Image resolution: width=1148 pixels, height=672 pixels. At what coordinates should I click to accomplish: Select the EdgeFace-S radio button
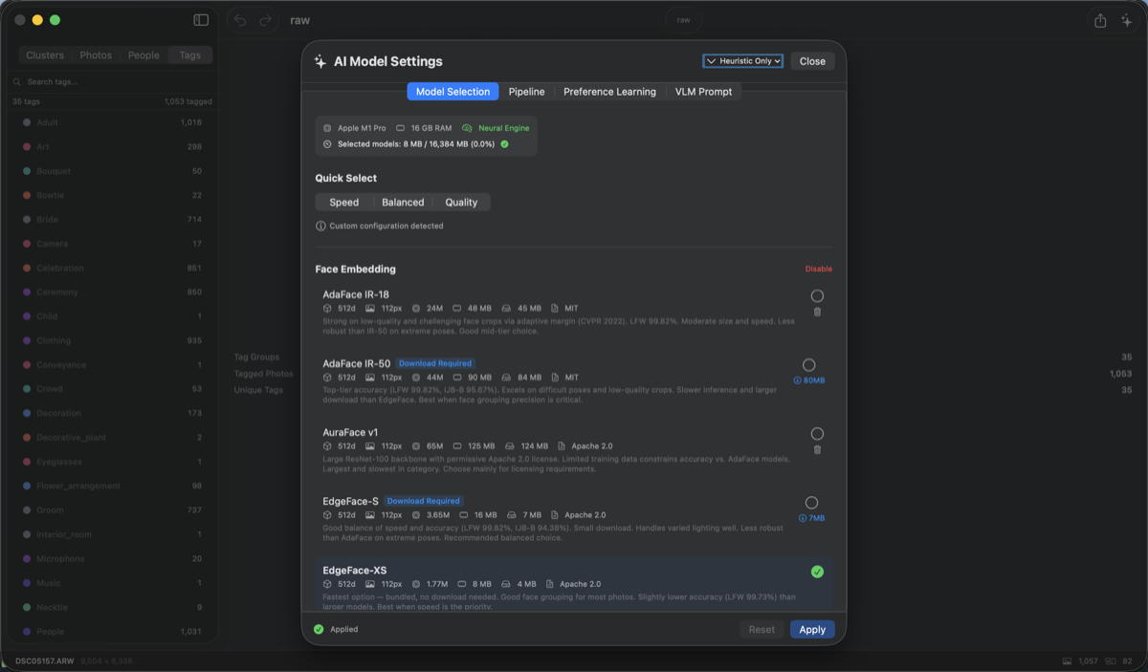(x=811, y=503)
